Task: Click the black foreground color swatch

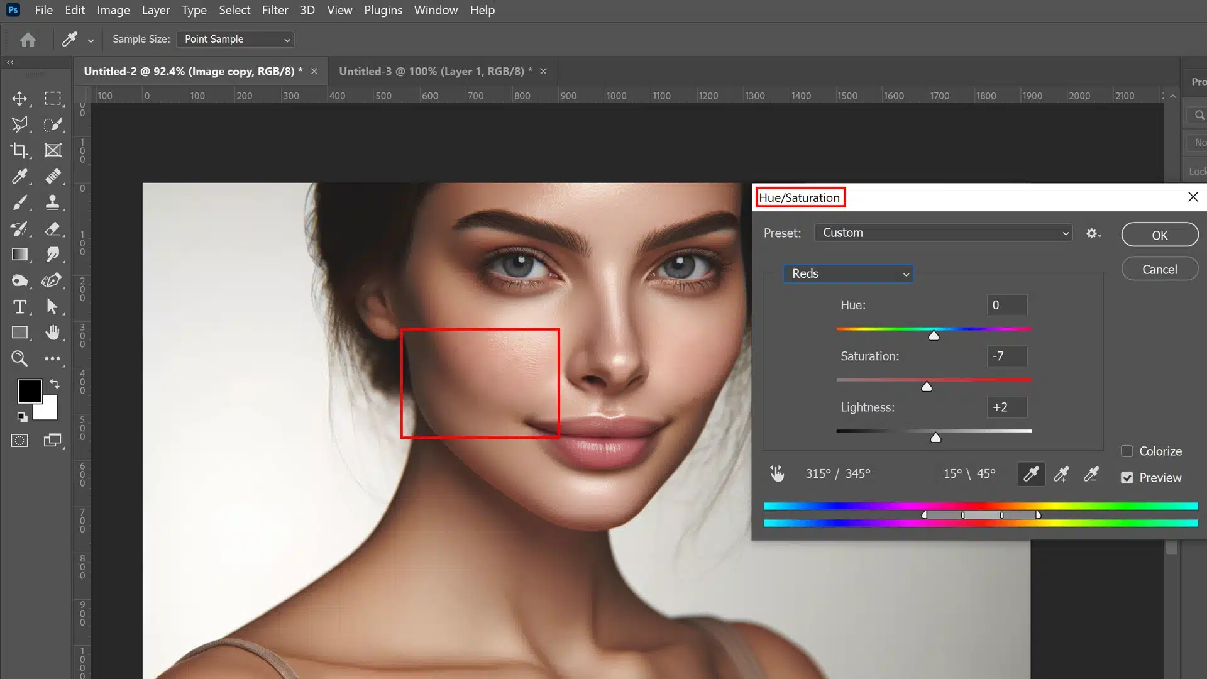Action: pos(30,391)
